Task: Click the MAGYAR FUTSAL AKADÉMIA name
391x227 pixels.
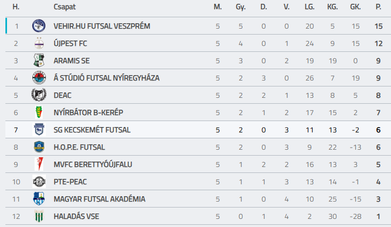Action: click(99, 199)
